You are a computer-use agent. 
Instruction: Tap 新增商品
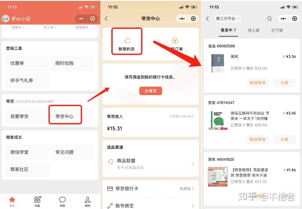pyautogui.click(x=82, y=28)
